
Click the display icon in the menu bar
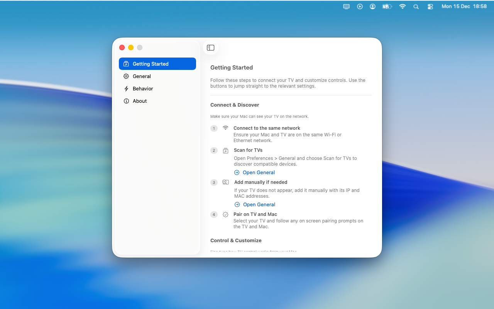(x=346, y=7)
